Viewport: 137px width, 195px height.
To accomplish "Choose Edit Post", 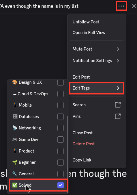I will [x=97, y=77].
